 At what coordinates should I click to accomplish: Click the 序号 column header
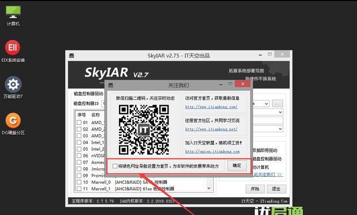point(81,115)
